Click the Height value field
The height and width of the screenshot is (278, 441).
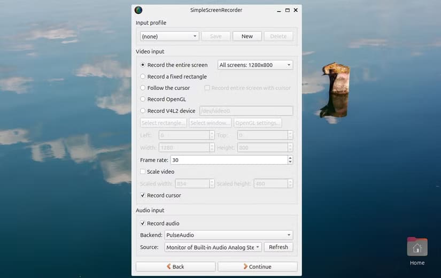[x=262, y=148]
